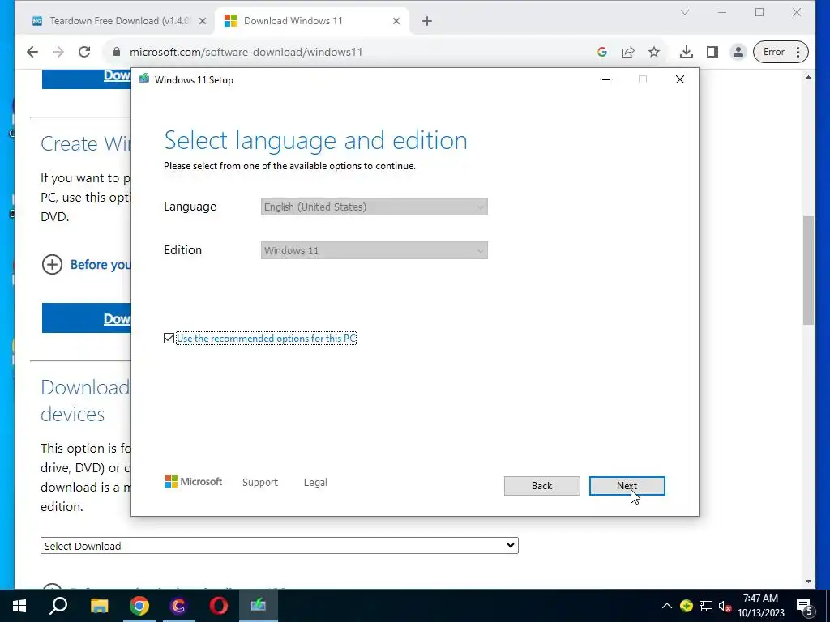Click the scroll up arrow in Chrome

click(x=808, y=77)
